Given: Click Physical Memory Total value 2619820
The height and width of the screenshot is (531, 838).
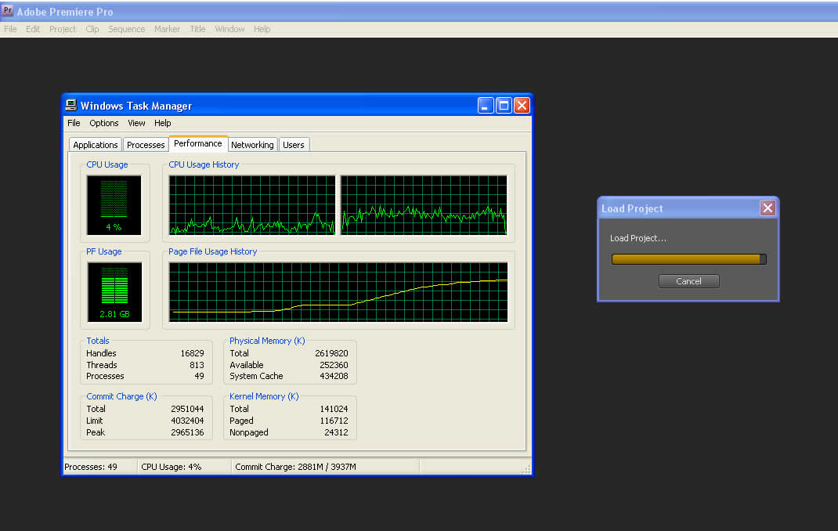Looking at the screenshot, I should [331, 353].
